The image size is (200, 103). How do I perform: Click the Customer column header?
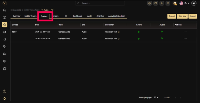109,25
